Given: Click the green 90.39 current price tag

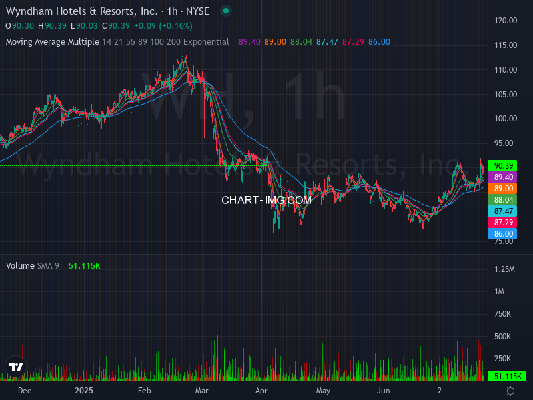Looking at the screenshot, I should click(x=502, y=165).
